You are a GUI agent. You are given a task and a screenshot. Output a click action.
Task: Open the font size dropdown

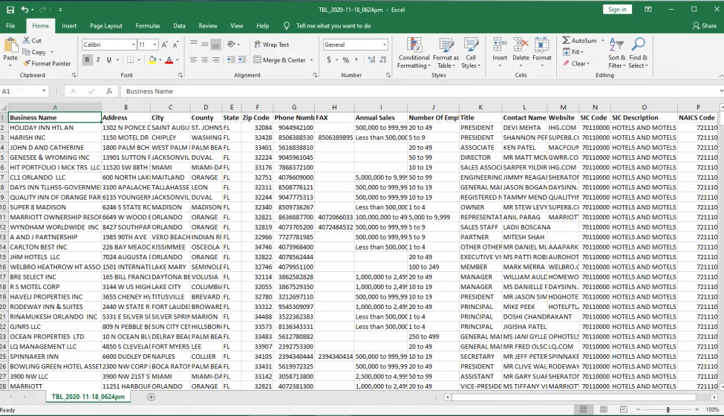click(x=154, y=45)
